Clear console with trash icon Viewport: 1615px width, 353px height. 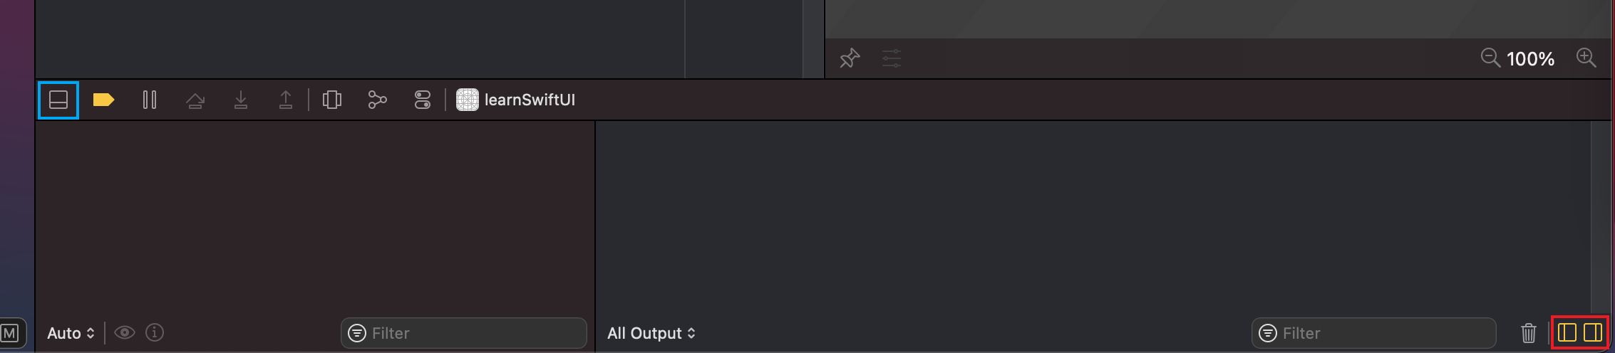point(1528,333)
